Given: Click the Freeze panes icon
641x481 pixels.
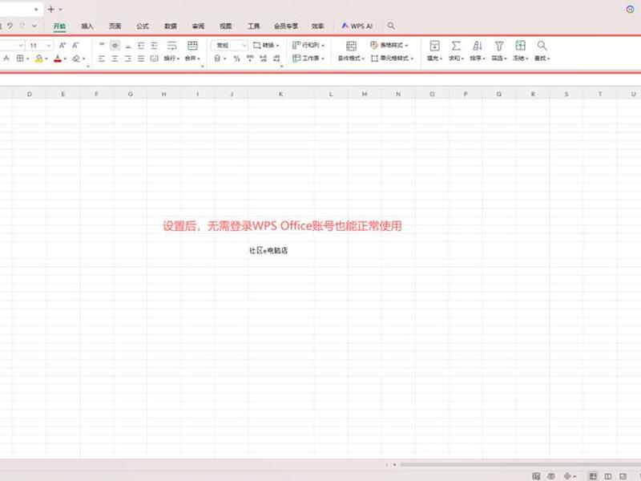Looking at the screenshot, I should point(520,46).
